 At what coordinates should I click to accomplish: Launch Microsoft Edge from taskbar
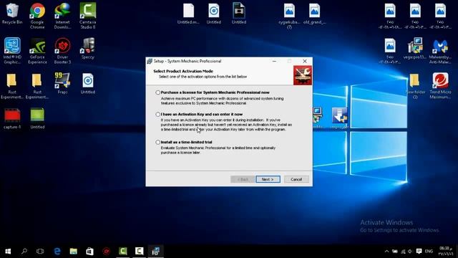57,252
